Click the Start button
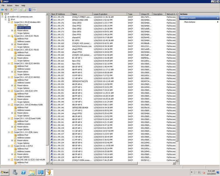The image size is (220, 176). coord(5,172)
